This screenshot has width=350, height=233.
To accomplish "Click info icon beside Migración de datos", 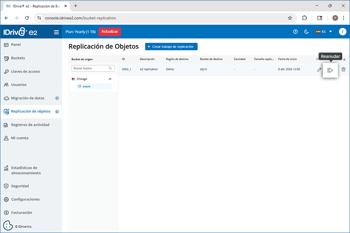I will [57, 98].
